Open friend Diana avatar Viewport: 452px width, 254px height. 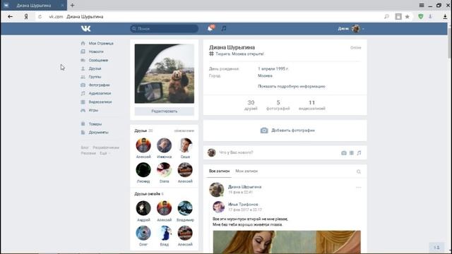tap(165, 170)
